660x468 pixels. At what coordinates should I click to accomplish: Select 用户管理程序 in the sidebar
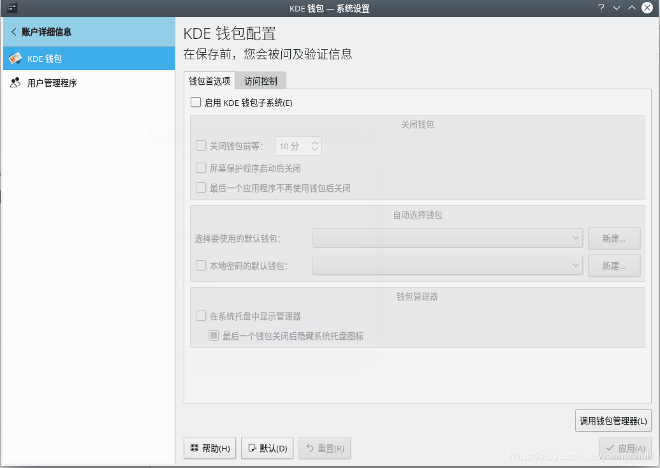click(89, 83)
